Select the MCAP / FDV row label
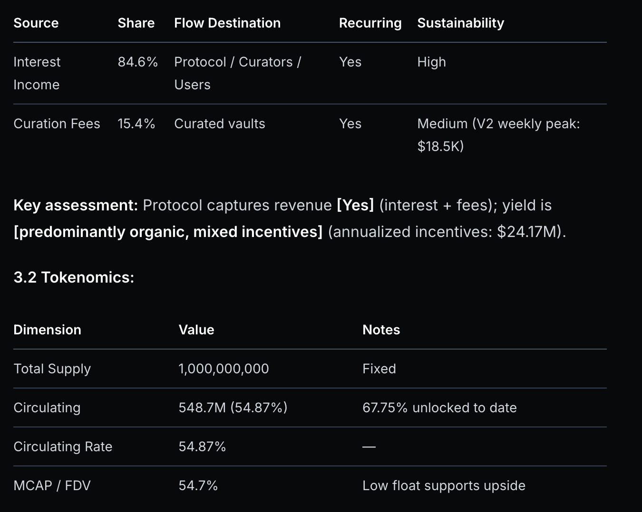 52,486
